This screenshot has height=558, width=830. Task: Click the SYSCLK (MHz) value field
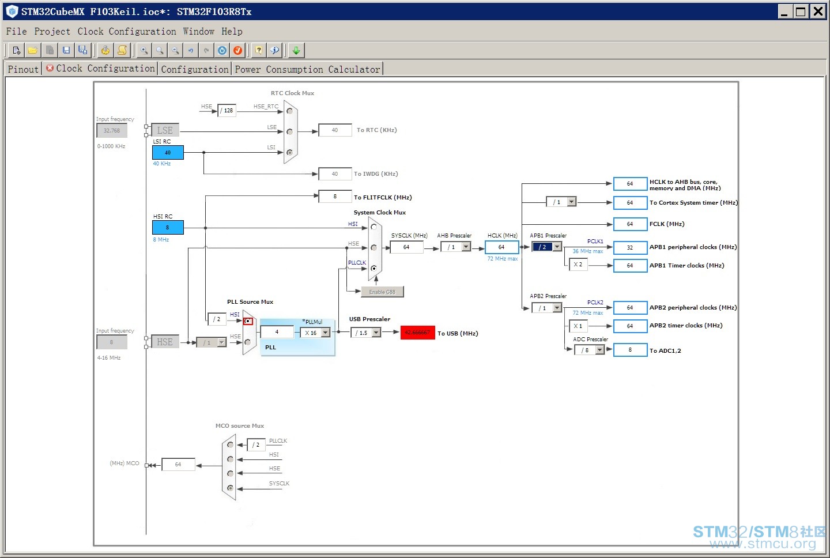(406, 247)
